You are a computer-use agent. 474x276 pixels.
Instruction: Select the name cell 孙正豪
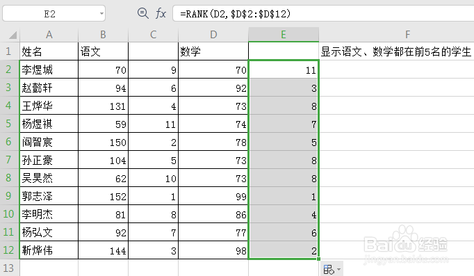[x=49, y=160]
